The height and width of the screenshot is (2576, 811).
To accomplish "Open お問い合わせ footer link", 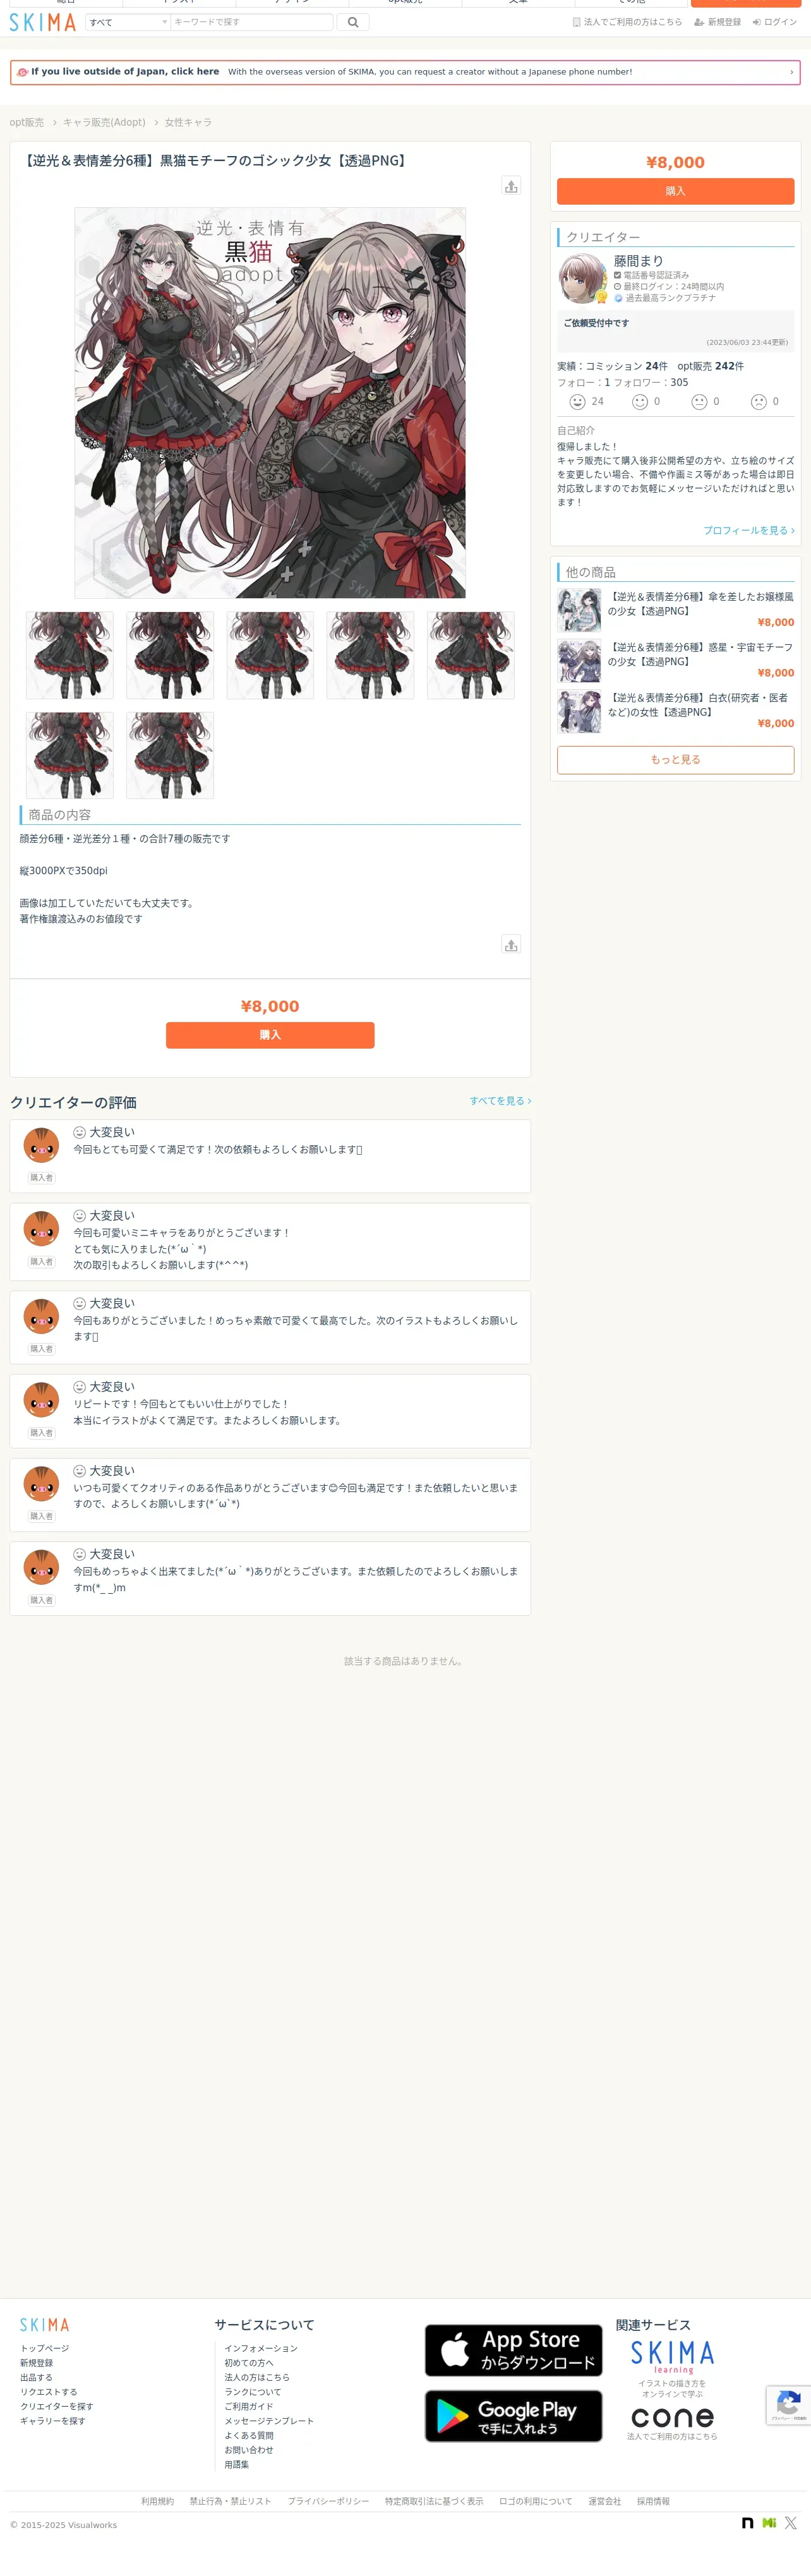I will (x=249, y=2450).
